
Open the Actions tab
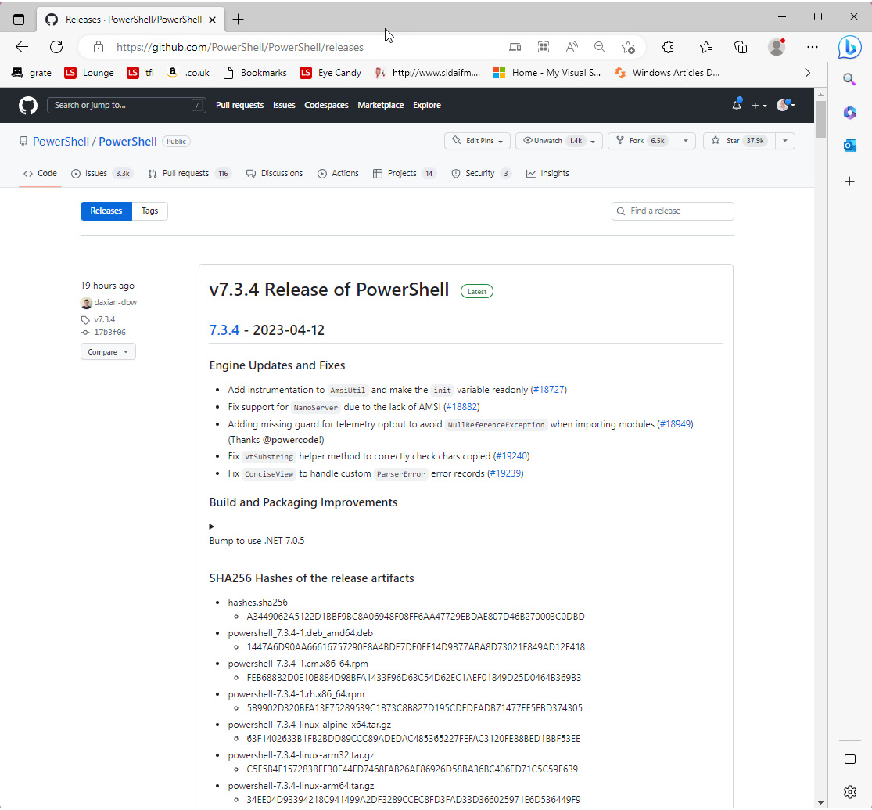click(338, 174)
